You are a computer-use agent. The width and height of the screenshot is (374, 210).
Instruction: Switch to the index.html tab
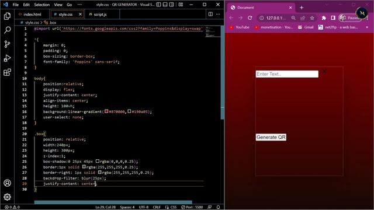coord(32,14)
